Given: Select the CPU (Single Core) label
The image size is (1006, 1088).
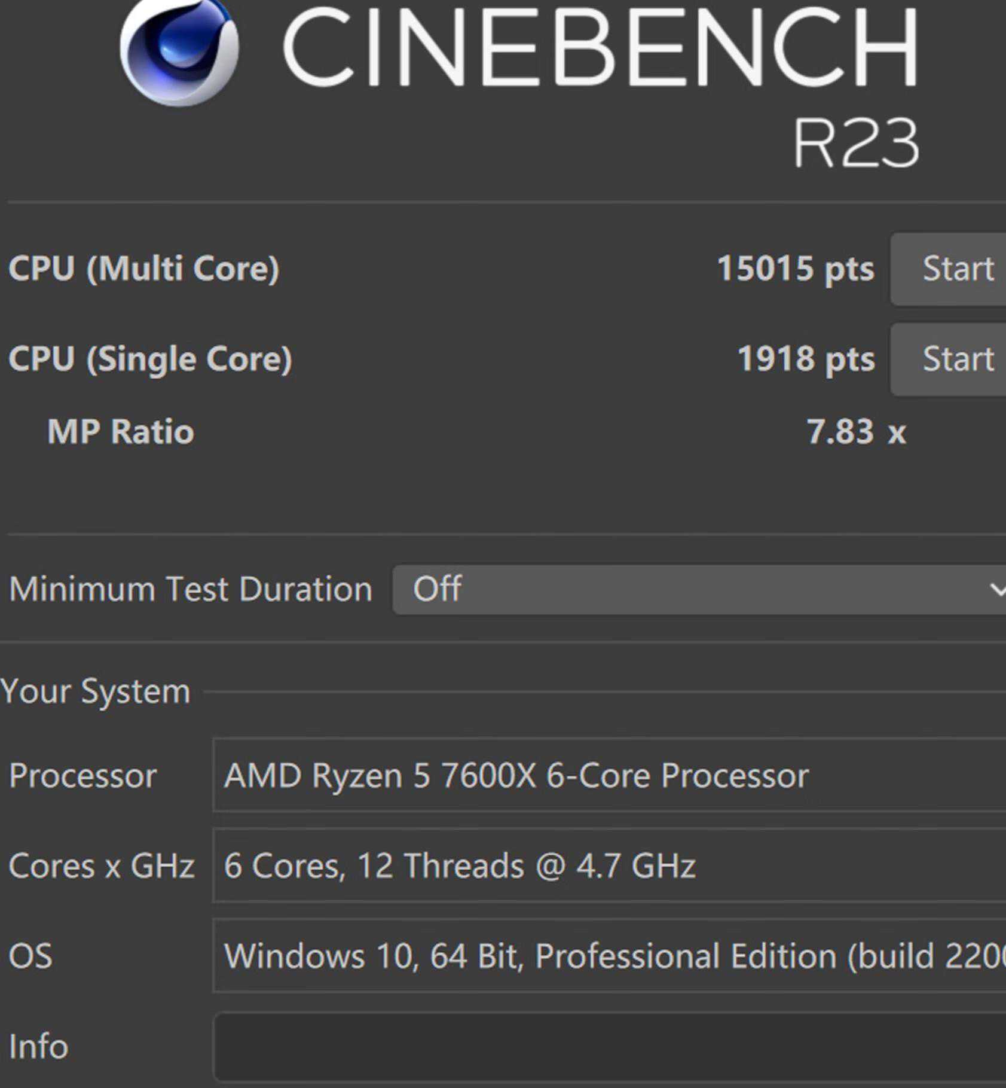Looking at the screenshot, I should (150, 359).
